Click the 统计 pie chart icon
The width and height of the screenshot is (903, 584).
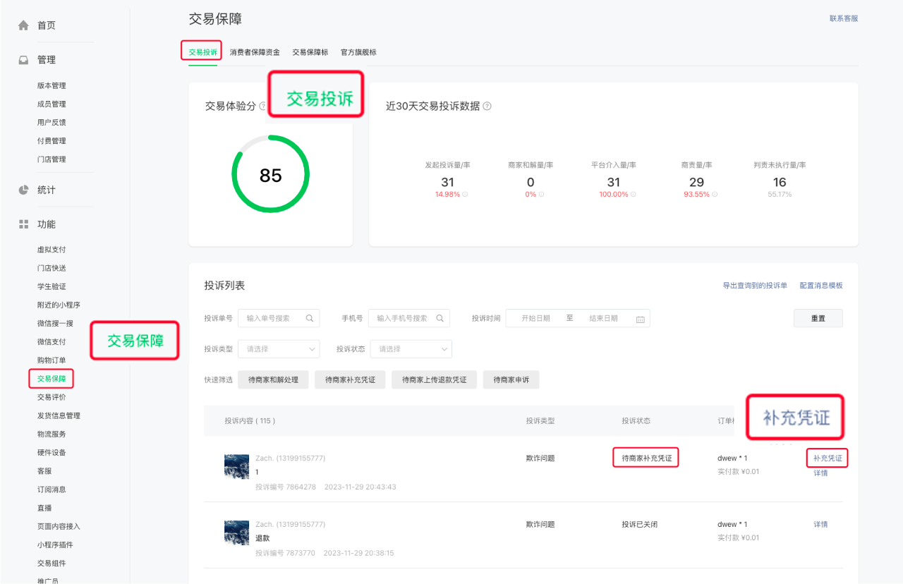(23, 190)
